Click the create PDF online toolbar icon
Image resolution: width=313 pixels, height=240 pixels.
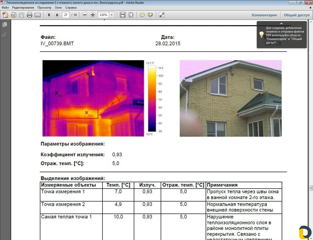[5, 15]
